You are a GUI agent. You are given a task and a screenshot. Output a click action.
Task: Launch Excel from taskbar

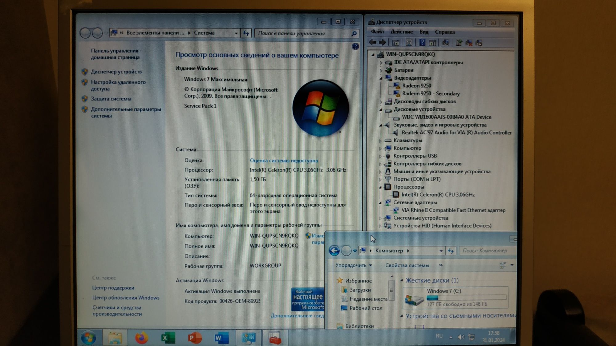tap(168, 338)
